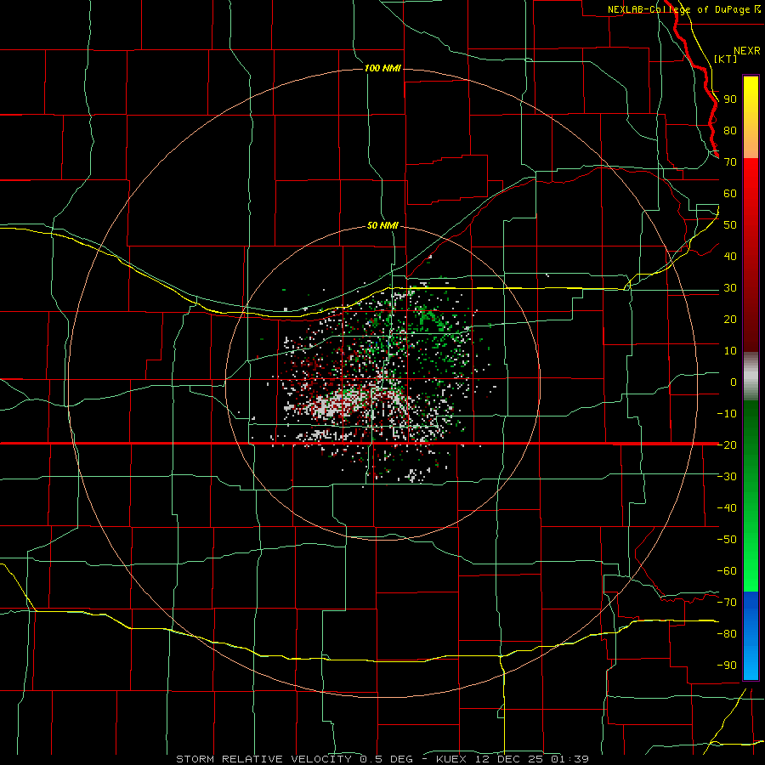Click the '[KT]' units label

click(x=725, y=59)
